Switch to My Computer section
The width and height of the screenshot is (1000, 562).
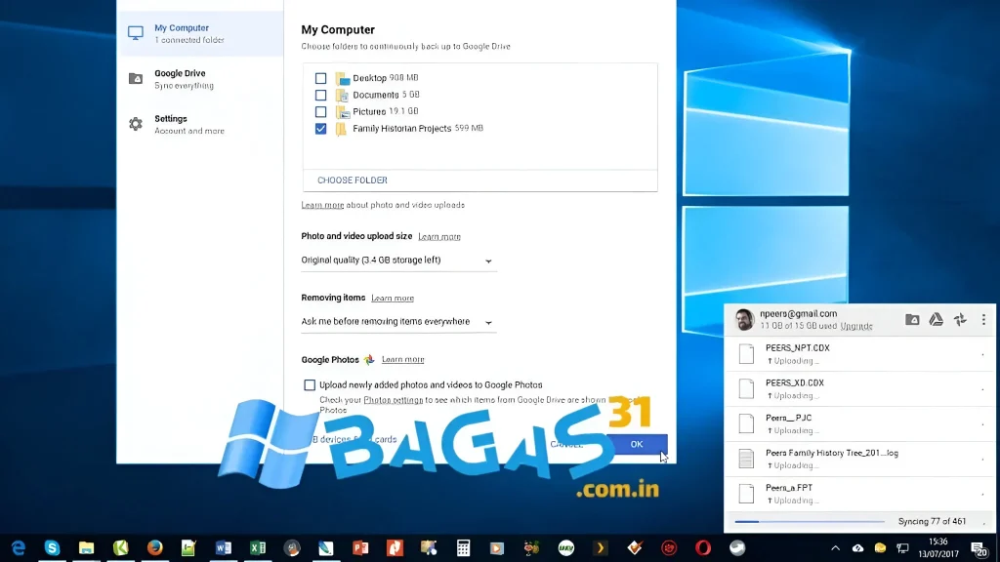(x=201, y=33)
